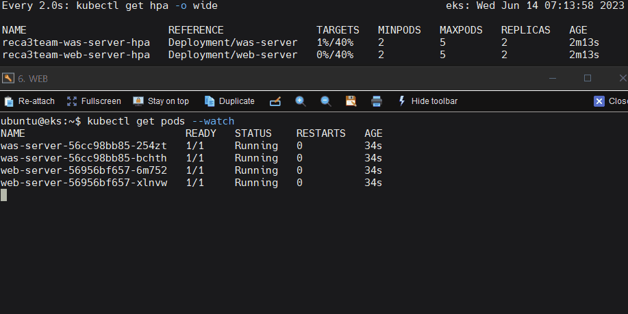Click Deployment/was-server reference
Viewport: 628px width, 314px height.
tap(233, 42)
